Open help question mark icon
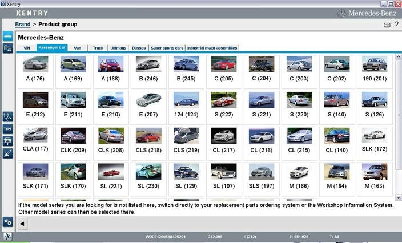The width and height of the screenshot is (402, 243). pyautogui.click(x=397, y=25)
